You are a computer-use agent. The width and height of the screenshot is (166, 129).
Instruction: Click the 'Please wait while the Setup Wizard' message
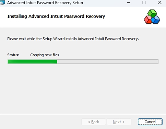pos(73,39)
